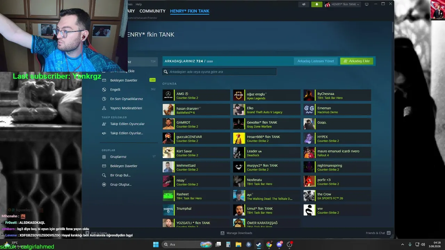The image size is (445, 250).
Task: Open the HENRY* FKIN TANK profile tab
Action: (189, 11)
